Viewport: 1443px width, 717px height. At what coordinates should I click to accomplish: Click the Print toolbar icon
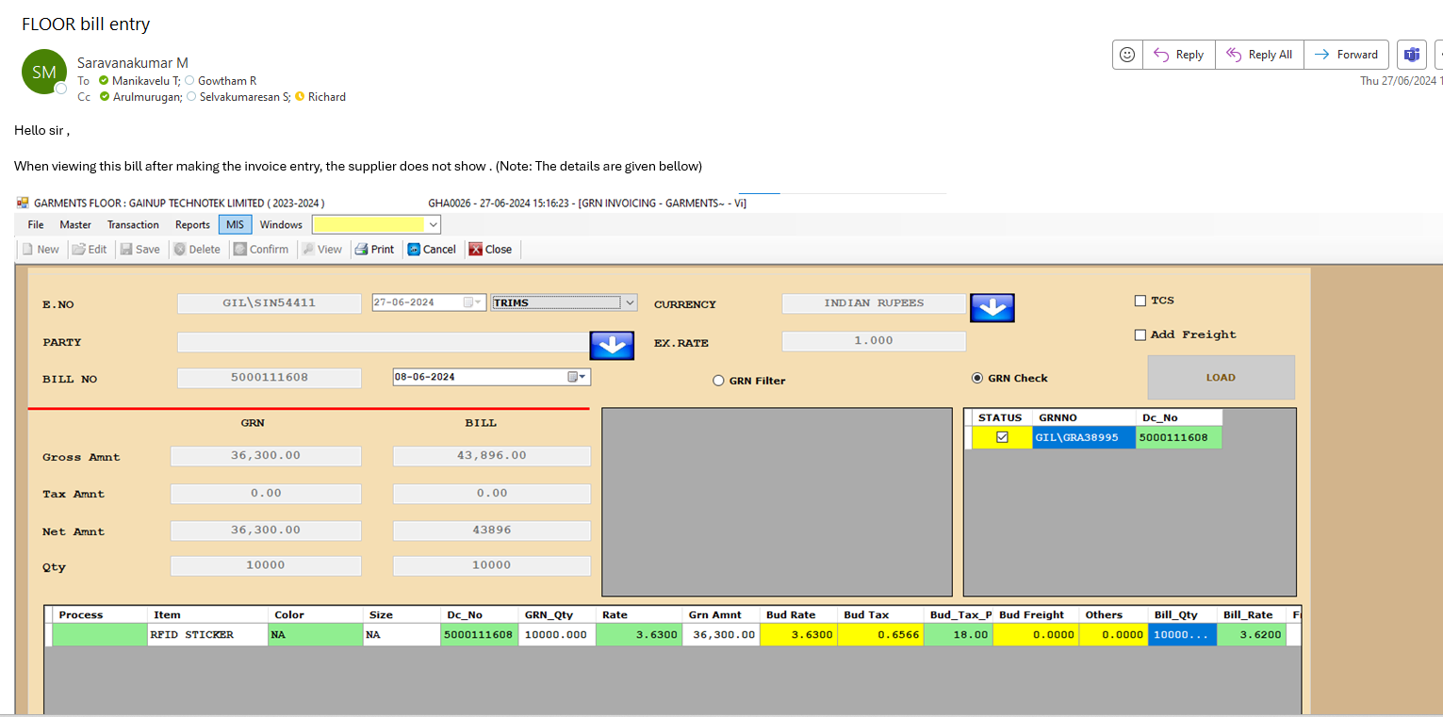360,250
